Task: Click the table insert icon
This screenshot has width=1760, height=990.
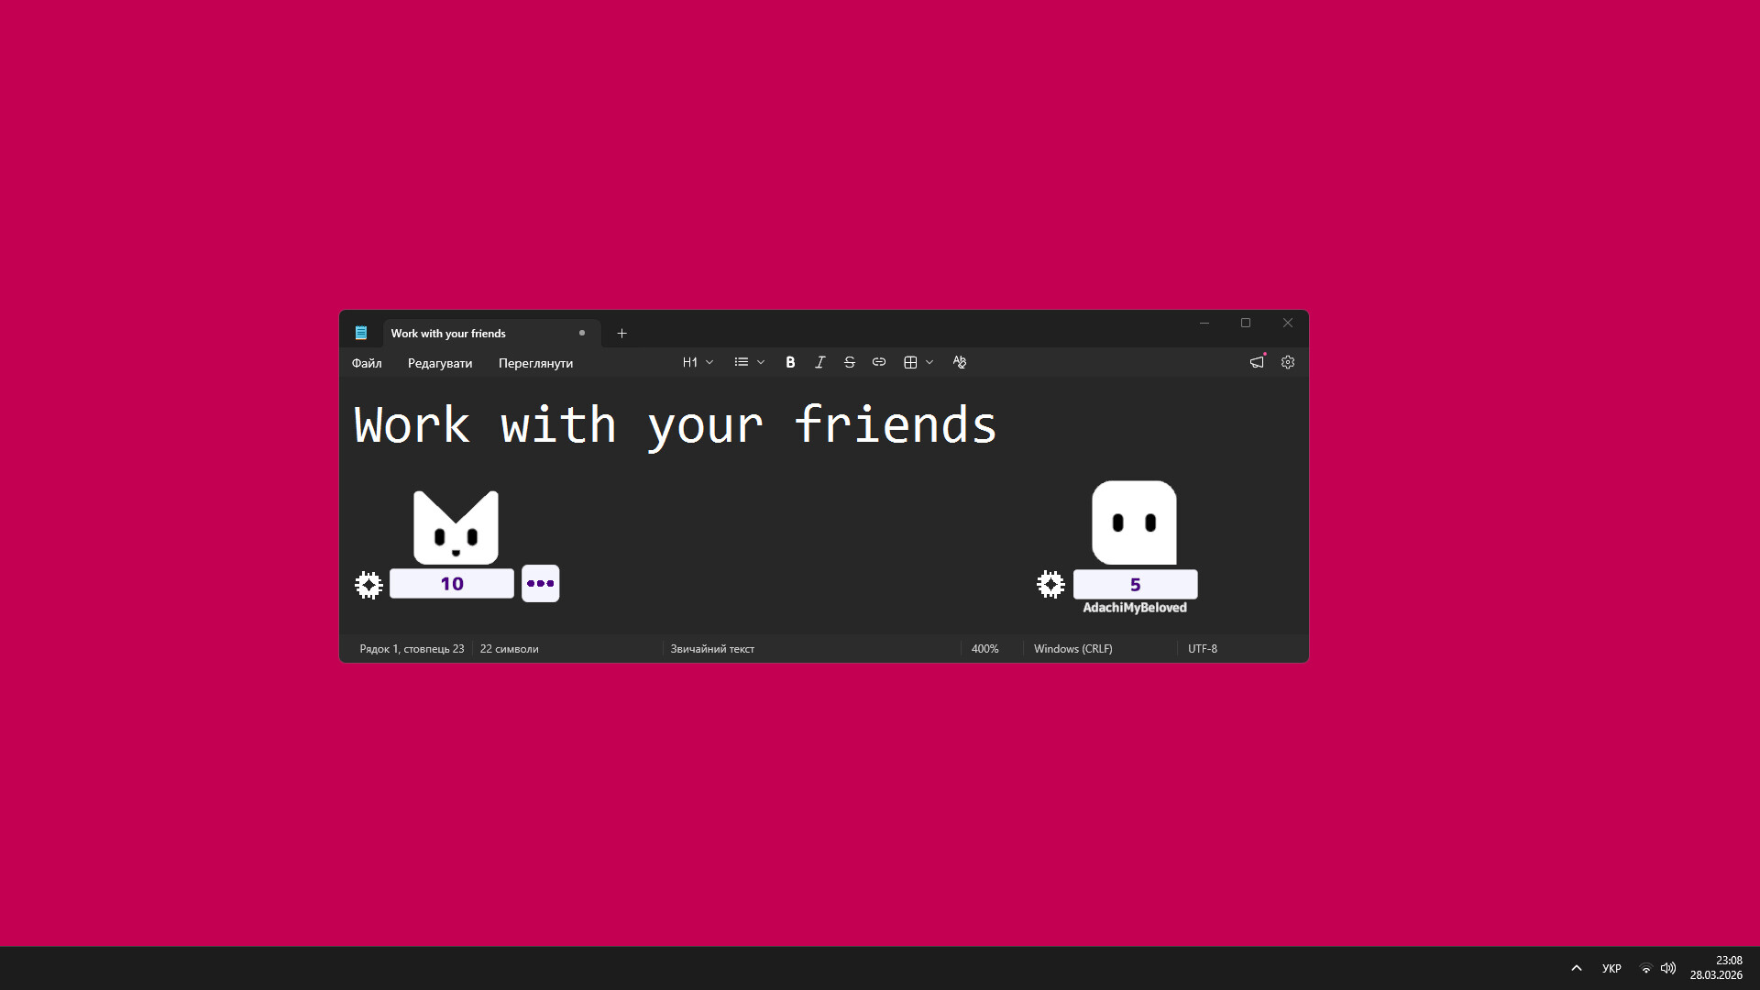Action: coord(910,362)
